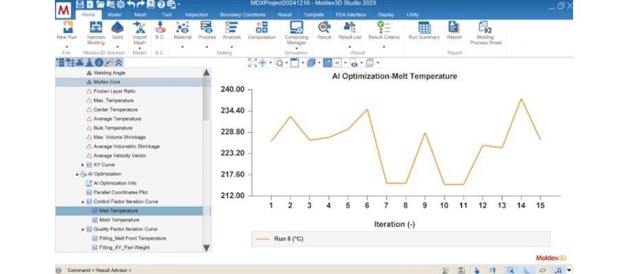Toggle the eye visibility icon in the view toolbar

coord(354,63)
